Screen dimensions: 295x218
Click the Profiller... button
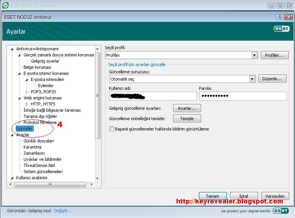click(x=275, y=55)
